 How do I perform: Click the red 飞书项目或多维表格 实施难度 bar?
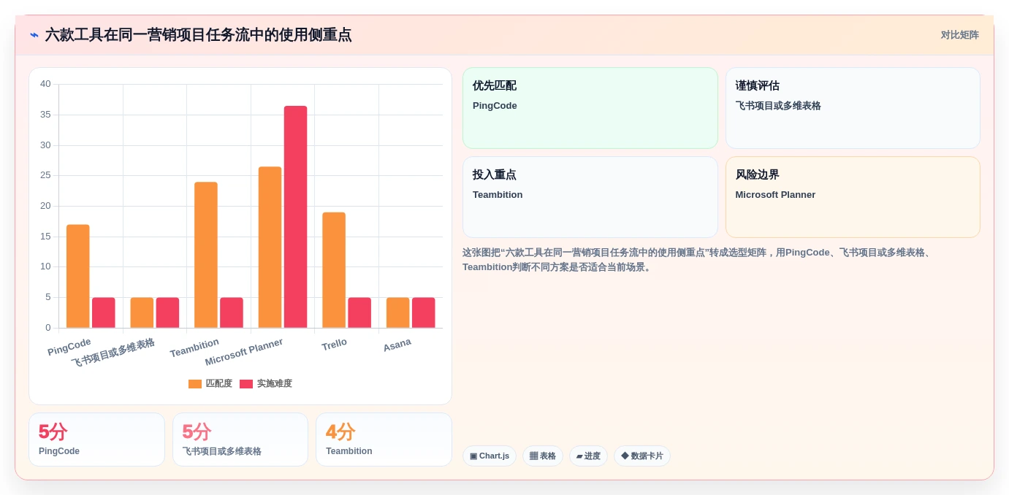[x=167, y=312]
